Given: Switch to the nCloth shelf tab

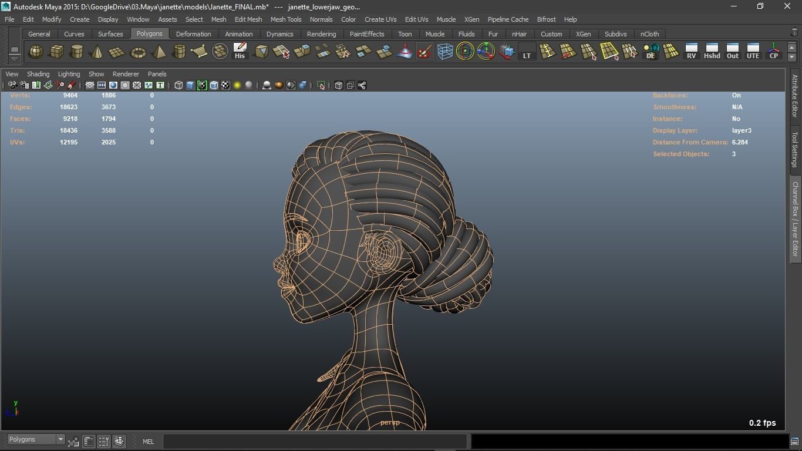Looking at the screenshot, I should click(649, 34).
